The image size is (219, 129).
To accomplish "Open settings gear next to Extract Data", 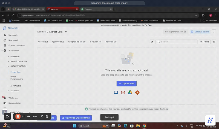I will 66,32.
